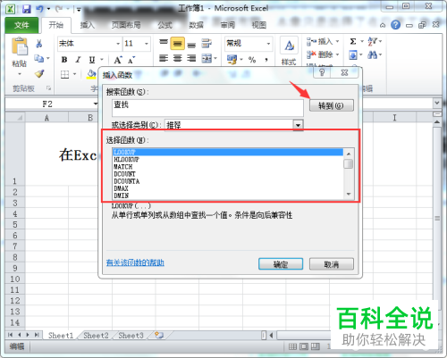The width and height of the screenshot is (447, 358).
Task: Click the AutoSum sigma icon
Action: (x=353, y=41)
